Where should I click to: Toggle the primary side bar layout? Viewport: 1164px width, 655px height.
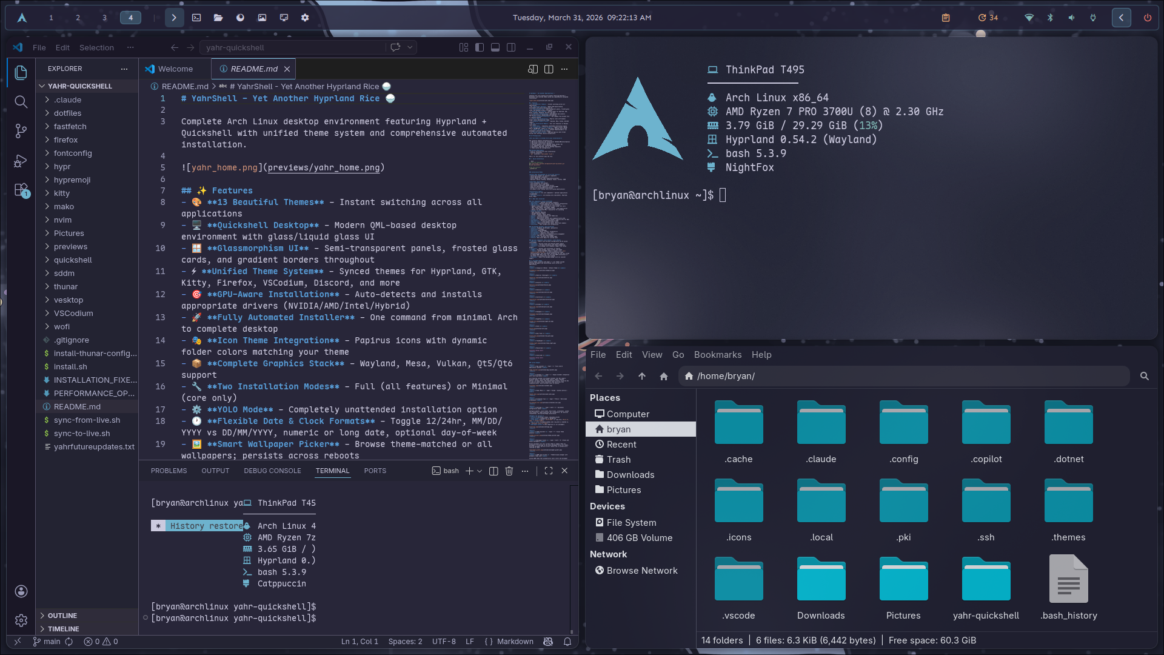(x=480, y=47)
